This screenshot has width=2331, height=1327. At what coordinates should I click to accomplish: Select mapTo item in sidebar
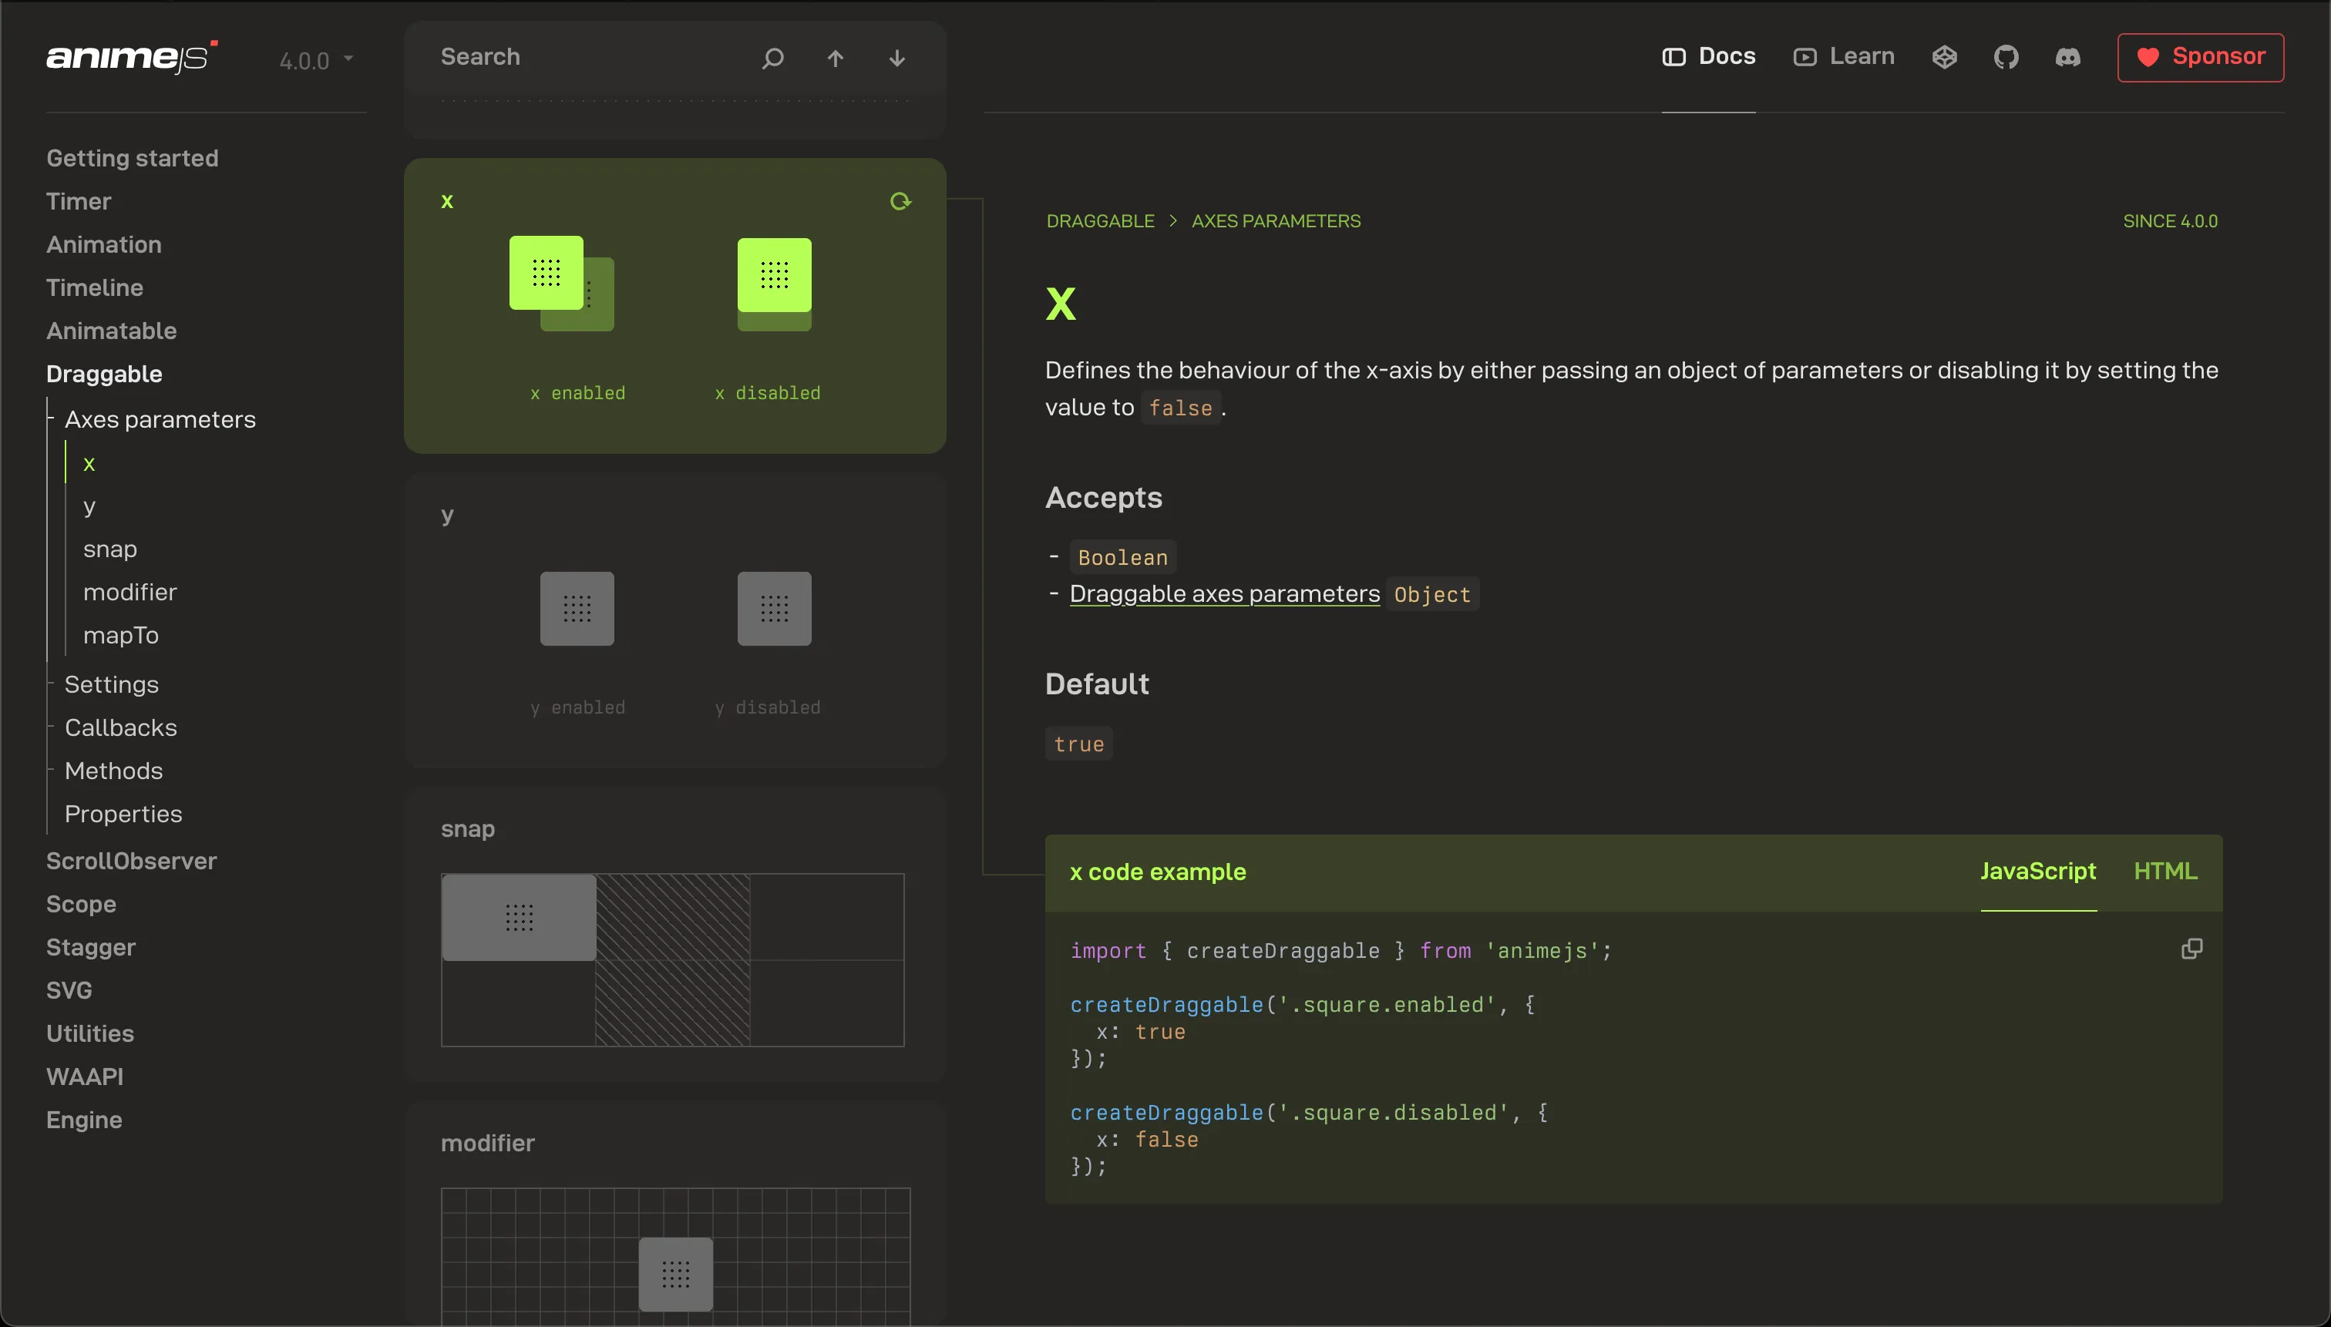pyautogui.click(x=120, y=635)
